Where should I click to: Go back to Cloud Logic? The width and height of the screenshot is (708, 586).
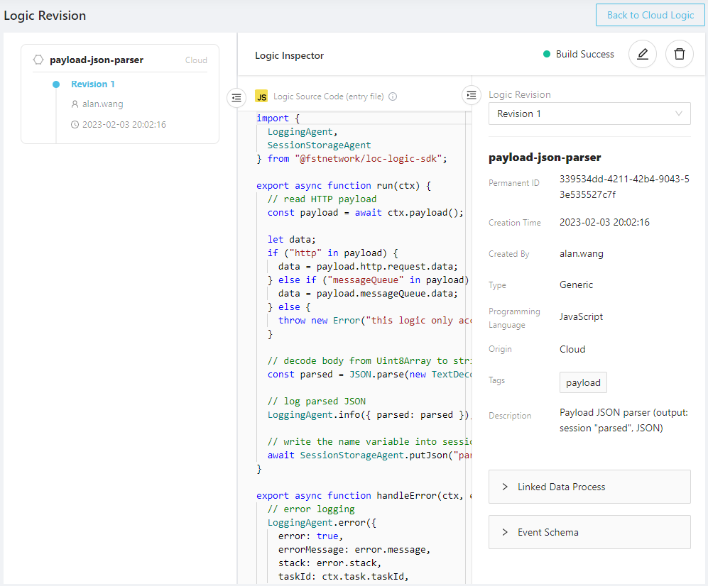click(650, 16)
